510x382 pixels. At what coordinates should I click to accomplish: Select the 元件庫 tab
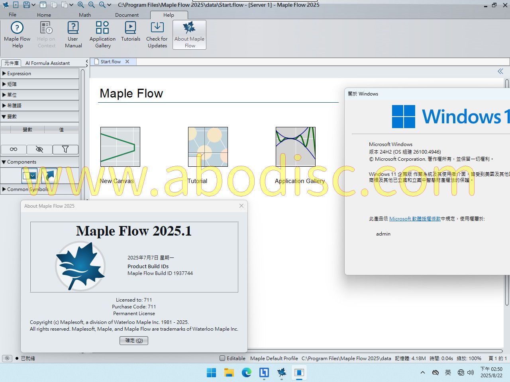[x=12, y=63]
